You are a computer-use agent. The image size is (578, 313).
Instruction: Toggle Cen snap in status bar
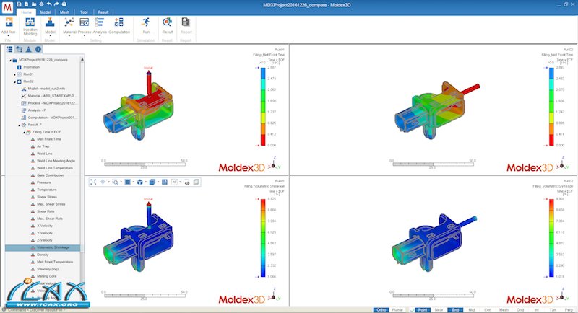pos(488,310)
